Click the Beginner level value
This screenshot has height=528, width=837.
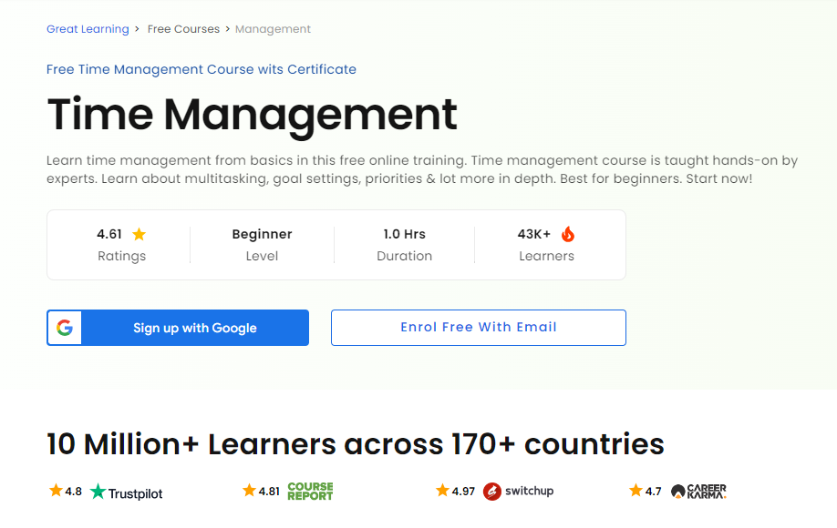262,235
